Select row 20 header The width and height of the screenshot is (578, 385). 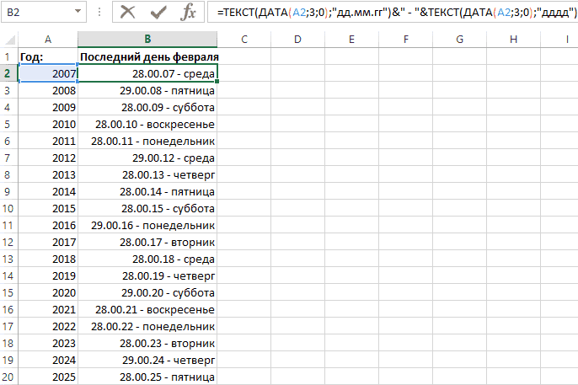pos(8,377)
